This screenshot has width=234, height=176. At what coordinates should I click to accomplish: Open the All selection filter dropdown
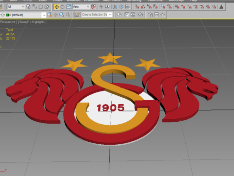pyautogui.click(x=16, y=7)
